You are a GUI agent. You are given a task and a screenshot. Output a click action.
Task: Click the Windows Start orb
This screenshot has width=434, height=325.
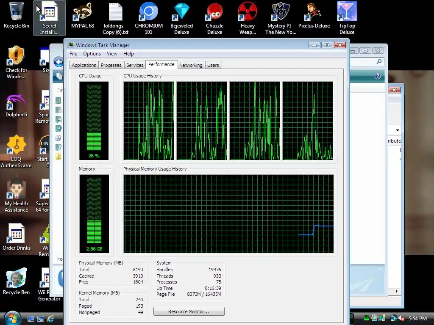pyautogui.click(x=12, y=318)
